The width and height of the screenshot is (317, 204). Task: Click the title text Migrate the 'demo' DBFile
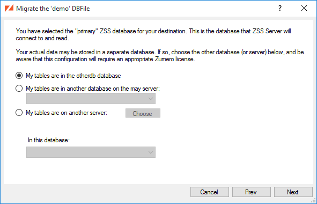pyautogui.click(x=53, y=9)
